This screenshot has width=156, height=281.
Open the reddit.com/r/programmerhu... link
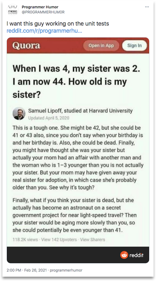(44, 31)
